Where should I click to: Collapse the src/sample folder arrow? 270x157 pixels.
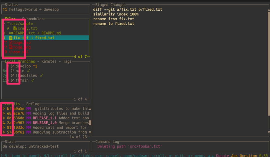pos(4,24)
